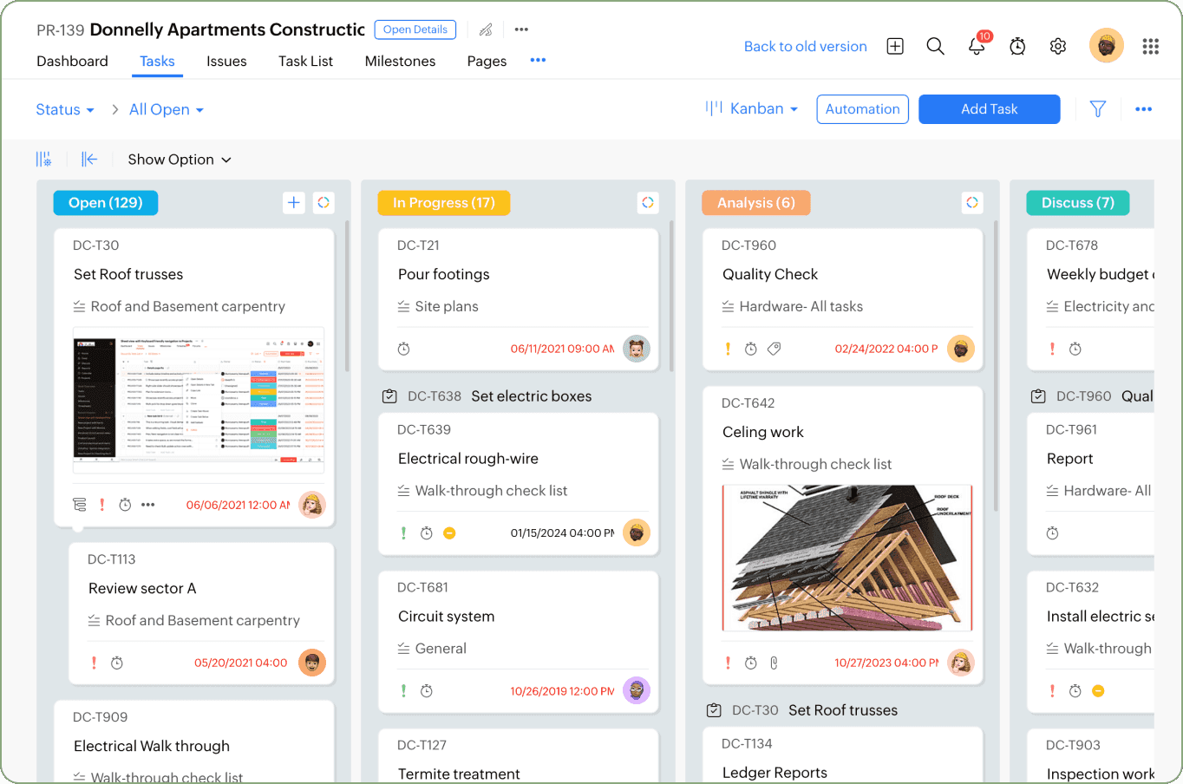Open global search

click(x=935, y=46)
